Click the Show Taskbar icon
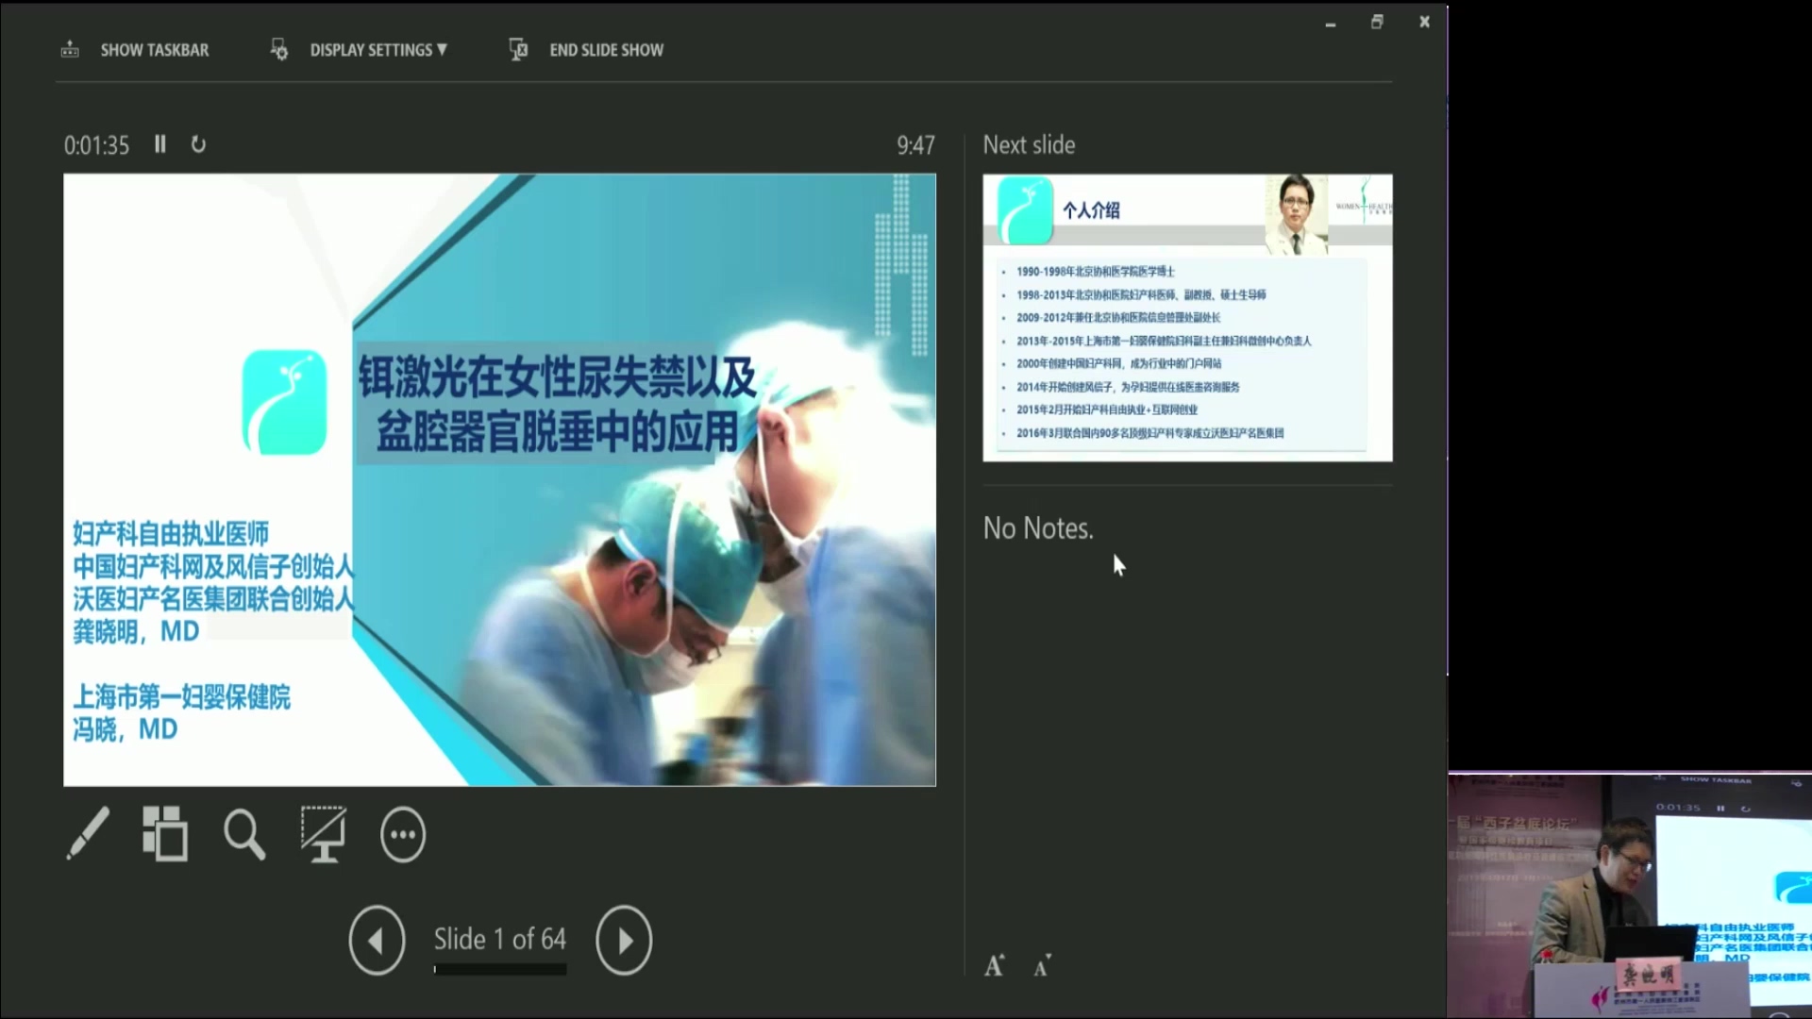 (71, 49)
